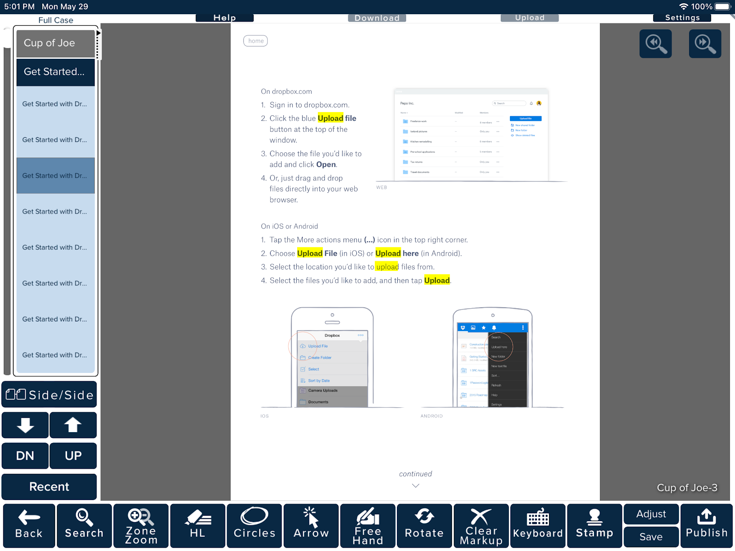
Task: Open the Search tool
Action: 84,526
